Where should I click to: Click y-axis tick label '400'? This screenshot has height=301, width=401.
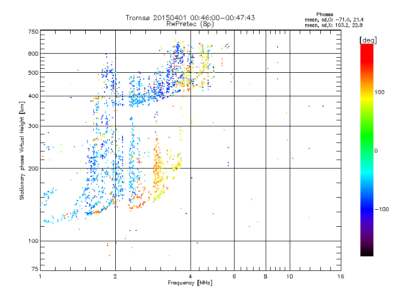coord(34,96)
